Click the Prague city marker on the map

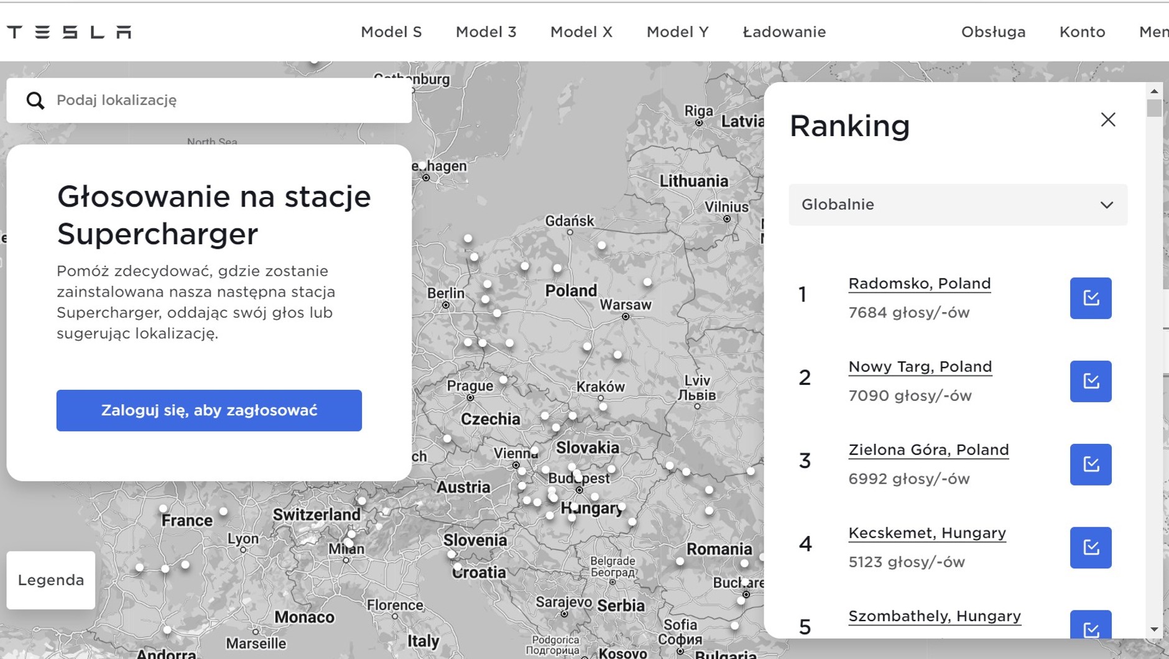pyautogui.click(x=470, y=398)
